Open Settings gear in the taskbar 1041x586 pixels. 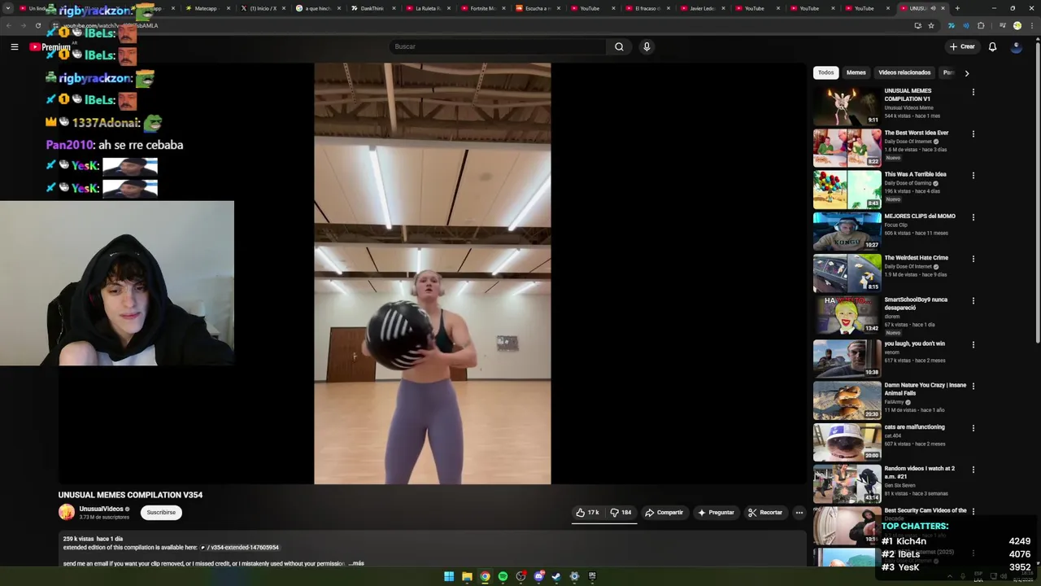[x=574, y=576]
